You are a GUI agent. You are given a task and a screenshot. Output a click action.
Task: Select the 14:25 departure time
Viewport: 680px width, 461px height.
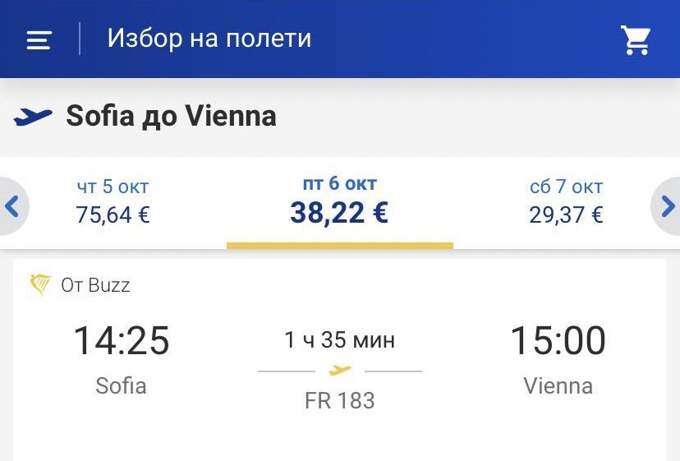pos(122,340)
